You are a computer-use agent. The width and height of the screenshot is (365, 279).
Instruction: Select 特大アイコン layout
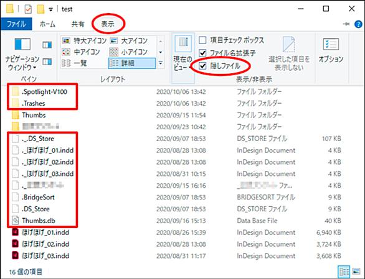pos(84,41)
